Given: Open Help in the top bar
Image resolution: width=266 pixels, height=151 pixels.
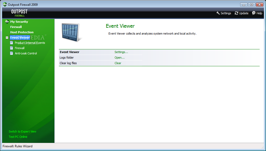Looking at the screenshot, I should click(x=259, y=13).
